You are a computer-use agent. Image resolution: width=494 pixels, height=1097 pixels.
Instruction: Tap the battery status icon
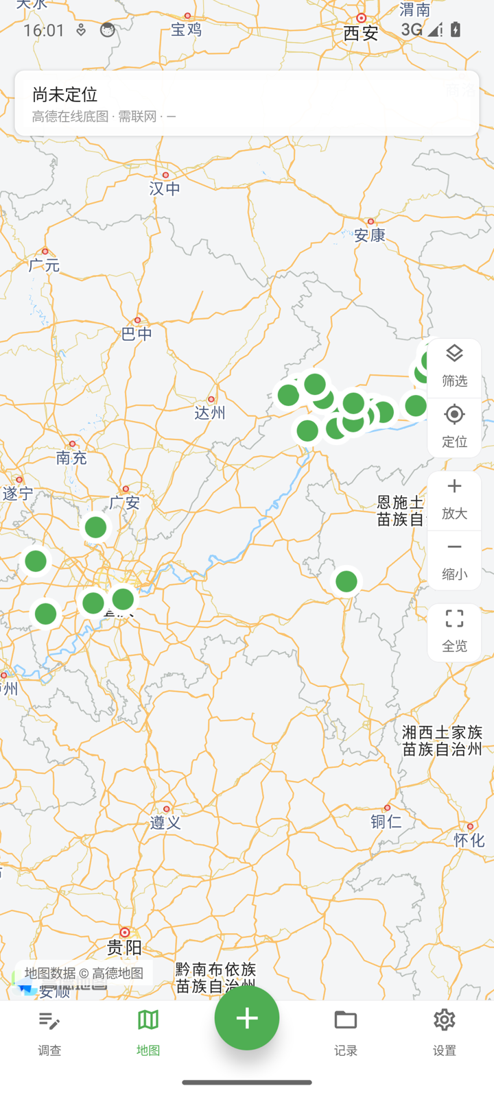coord(456,29)
